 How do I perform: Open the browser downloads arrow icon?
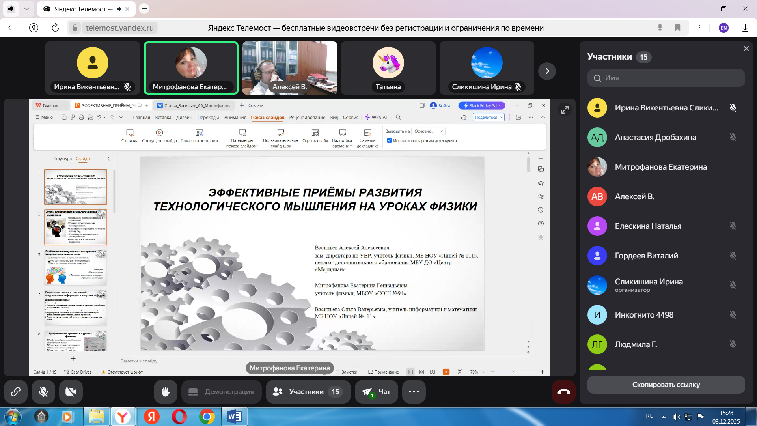coord(745,28)
